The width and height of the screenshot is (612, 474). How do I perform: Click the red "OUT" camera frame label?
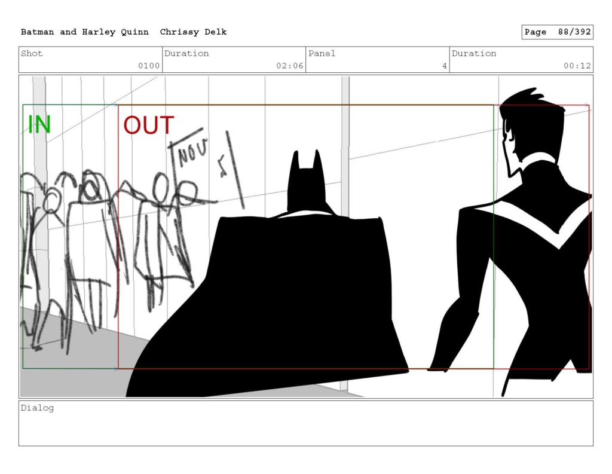click(x=149, y=125)
